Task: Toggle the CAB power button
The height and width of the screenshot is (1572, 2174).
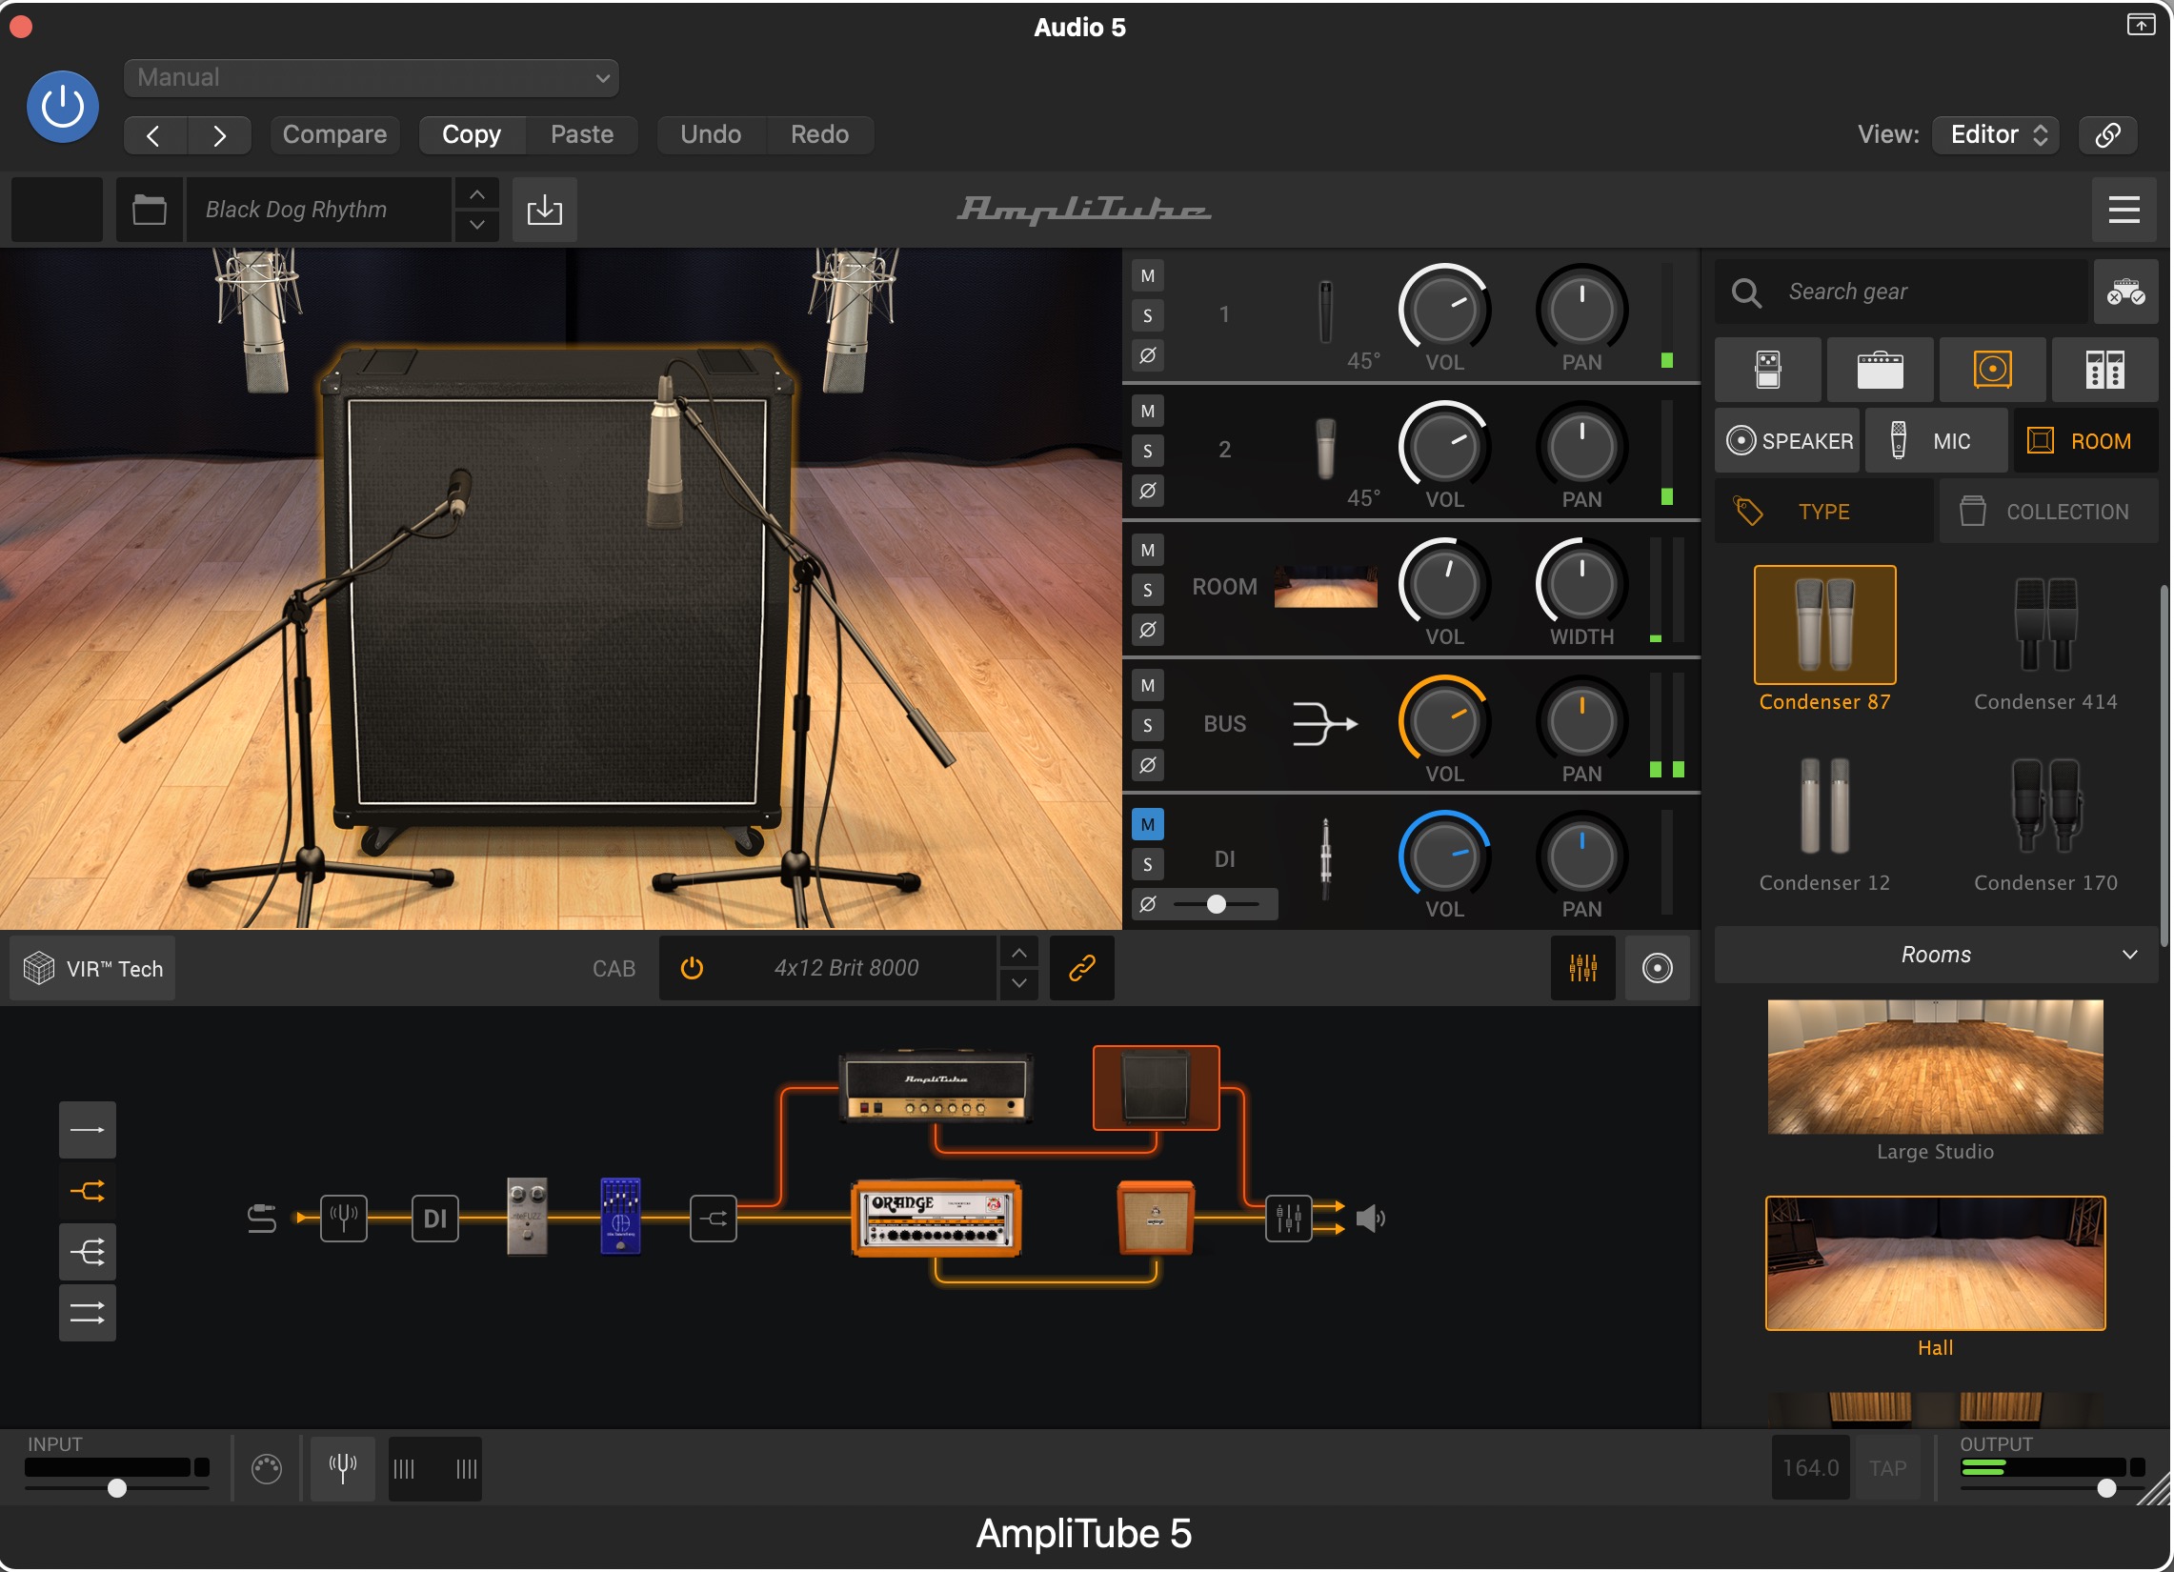Action: click(x=692, y=969)
